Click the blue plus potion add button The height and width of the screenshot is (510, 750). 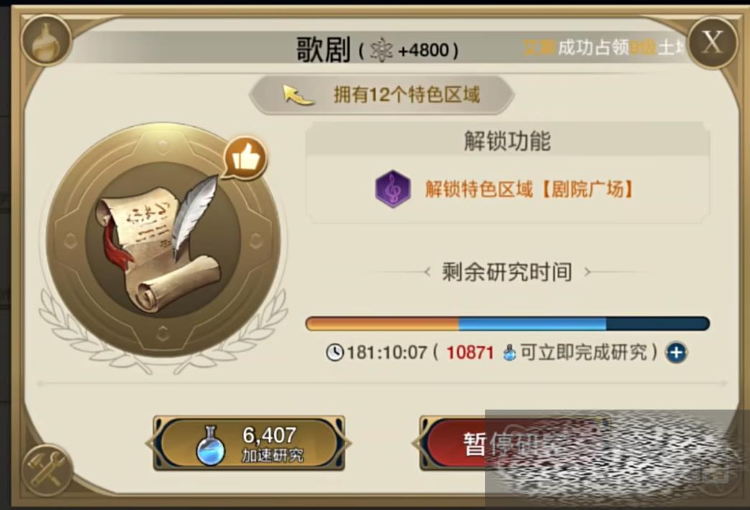click(x=676, y=353)
